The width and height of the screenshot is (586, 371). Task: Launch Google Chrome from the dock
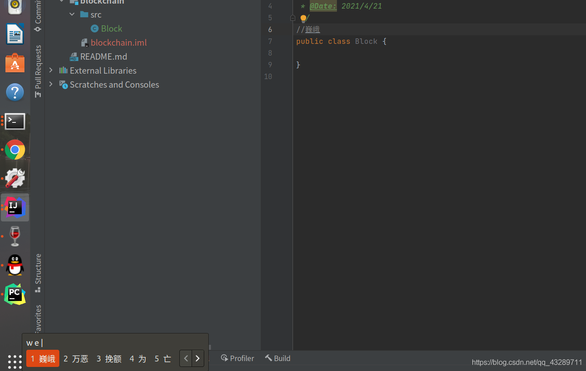point(15,150)
